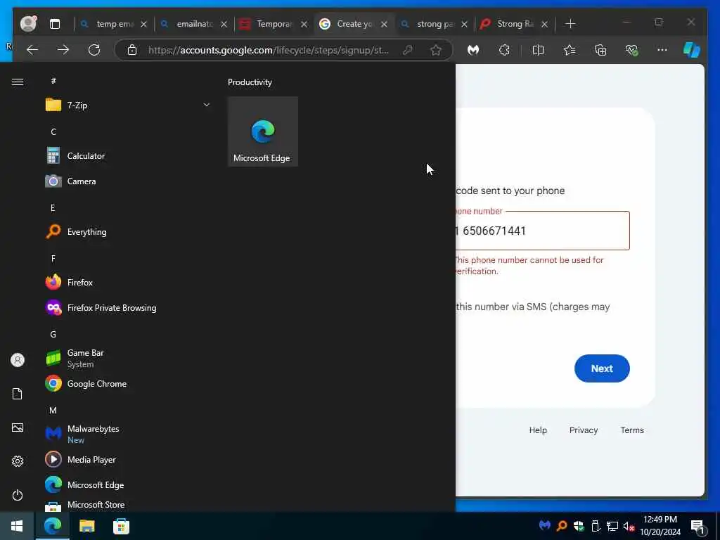720x540 pixels.
Task: Refresh the current page
Action: 94,50
